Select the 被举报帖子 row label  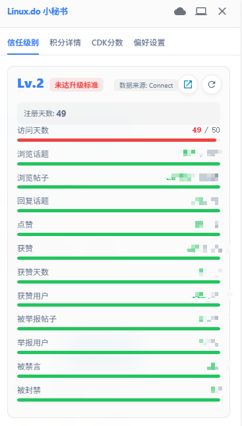tap(37, 319)
